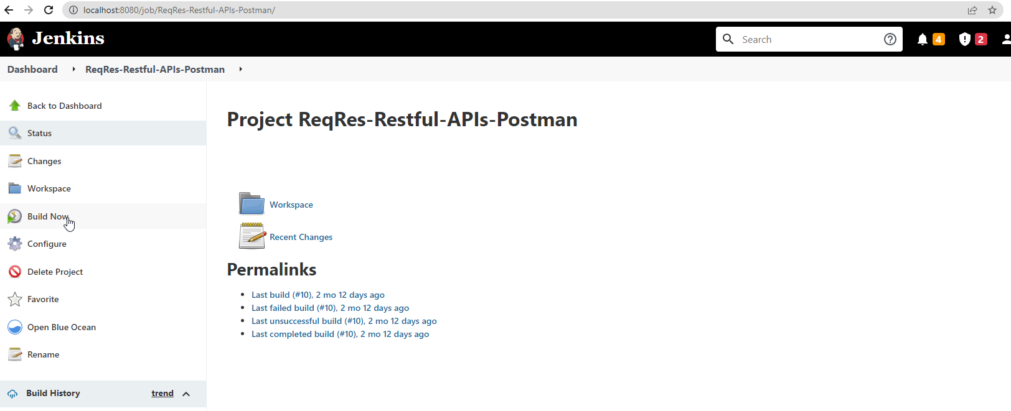Viewport: 1011px width, 411px height.
Task: Open the Recent Changes link
Action: click(301, 237)
